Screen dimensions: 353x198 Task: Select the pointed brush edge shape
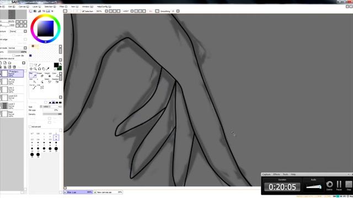(x=50, y=102)
